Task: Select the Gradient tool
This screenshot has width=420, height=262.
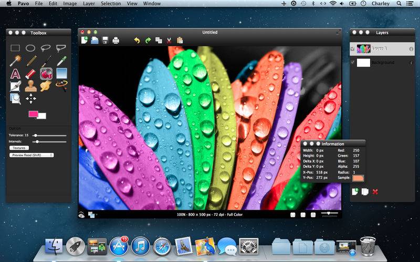Action: (x=61, y=73)
